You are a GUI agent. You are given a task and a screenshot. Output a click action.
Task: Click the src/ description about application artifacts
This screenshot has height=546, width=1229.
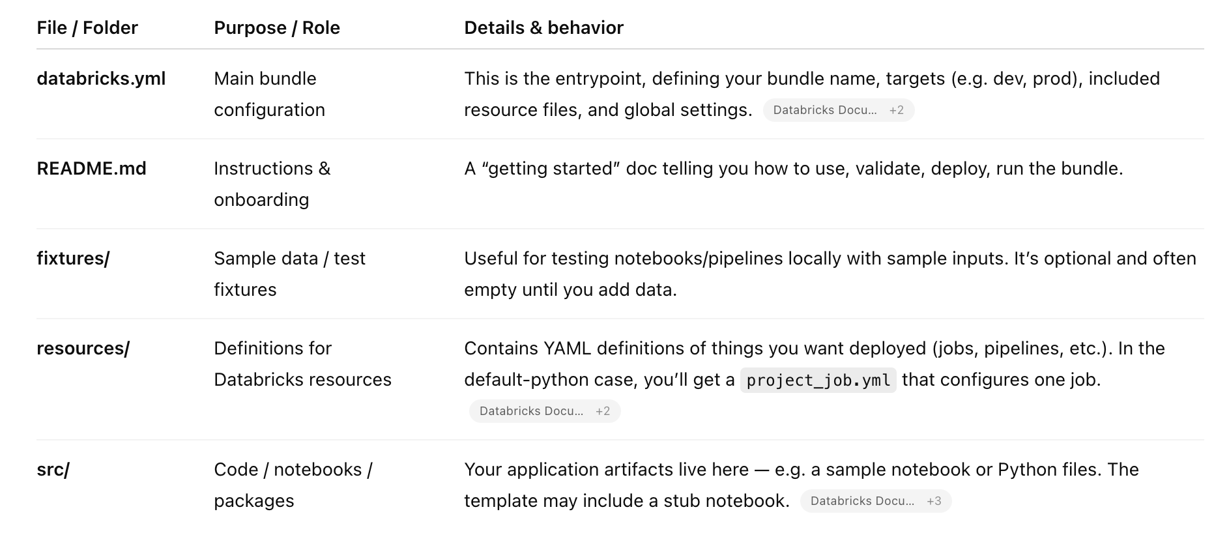[801, 470]
